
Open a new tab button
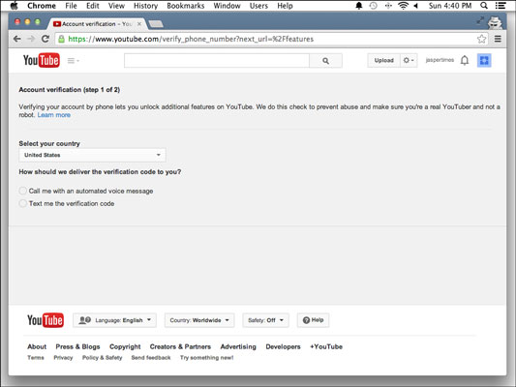156,24
